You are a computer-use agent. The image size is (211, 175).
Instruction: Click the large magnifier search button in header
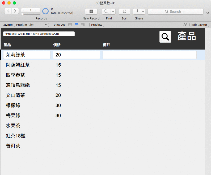(x=165, y=37)
